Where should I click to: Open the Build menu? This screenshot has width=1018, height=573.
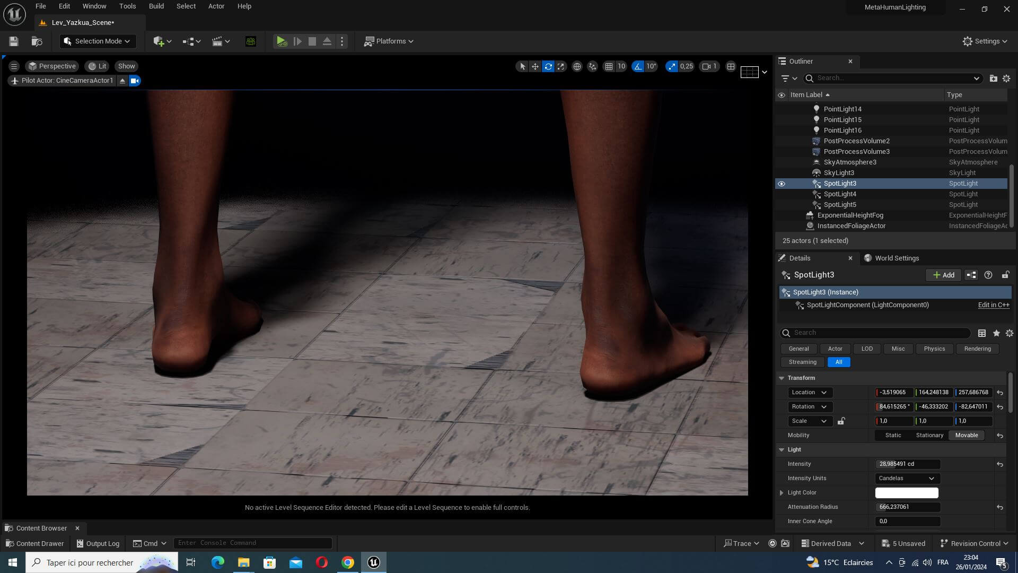tap(156, 6)
